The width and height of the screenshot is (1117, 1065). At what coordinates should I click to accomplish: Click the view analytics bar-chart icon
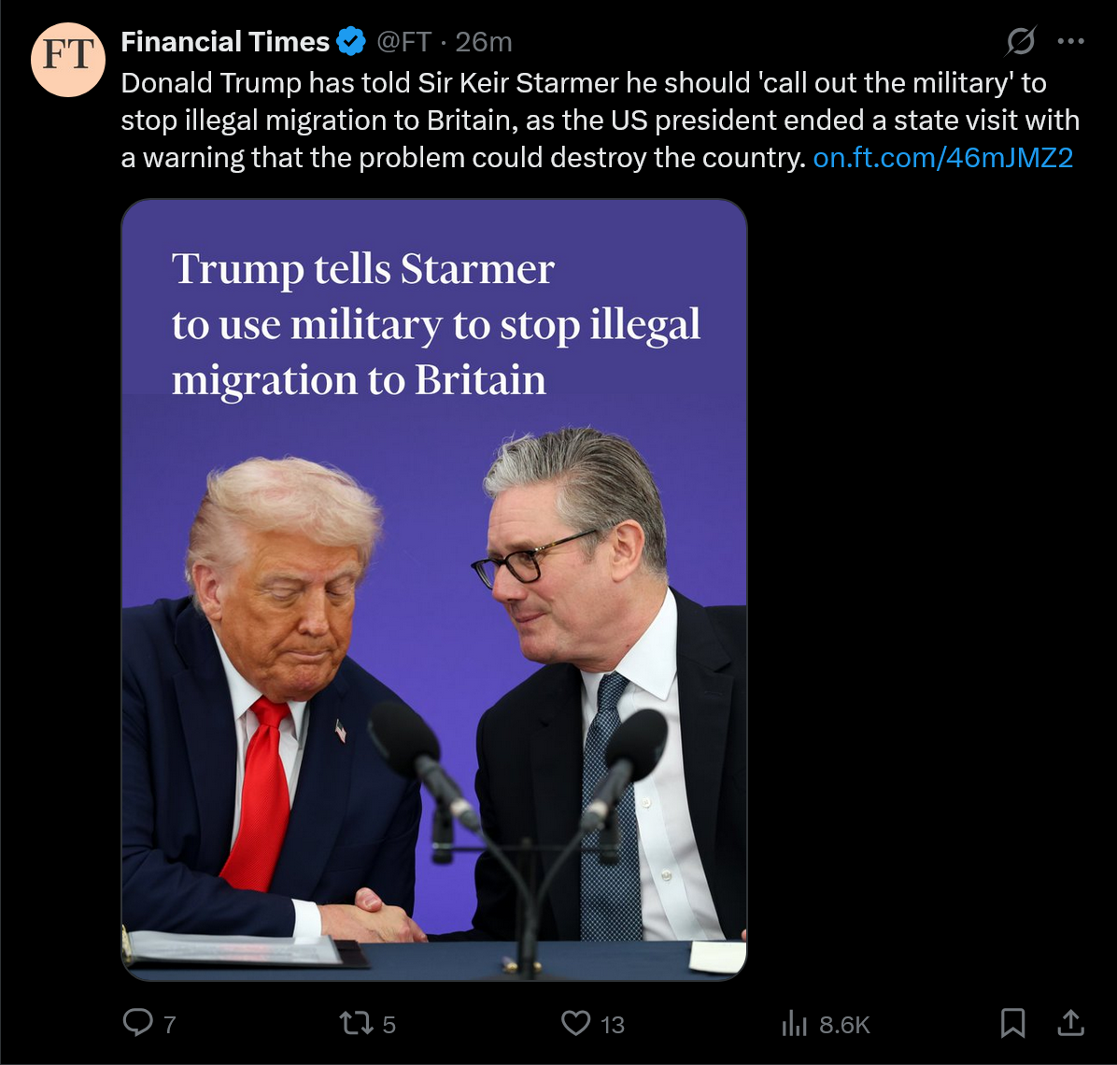pyautogui.click(x=794, y=1024)
